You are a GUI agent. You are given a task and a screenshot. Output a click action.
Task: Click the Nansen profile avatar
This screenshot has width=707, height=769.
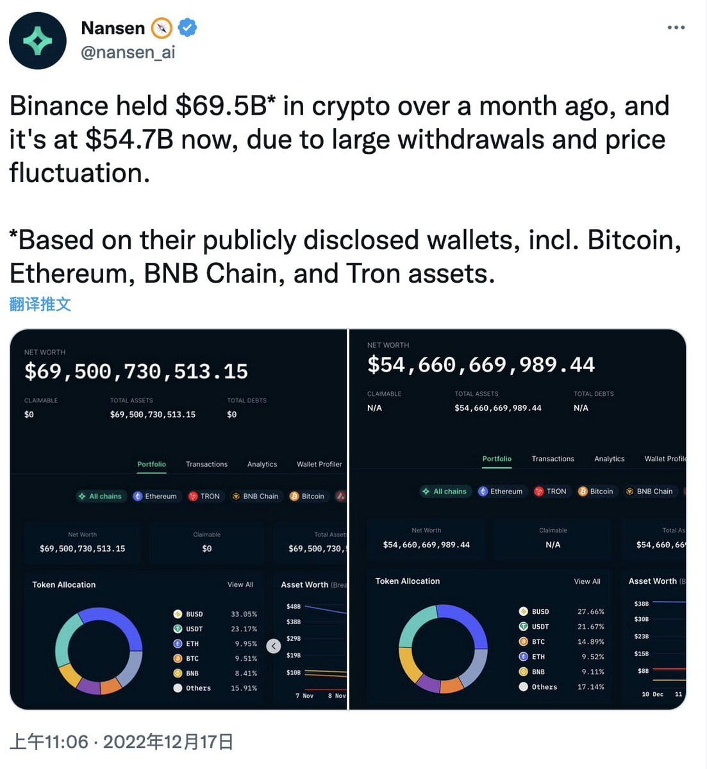point(38,40)
